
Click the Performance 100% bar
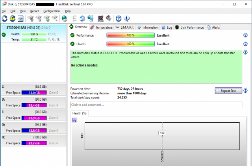click(130, 35)
